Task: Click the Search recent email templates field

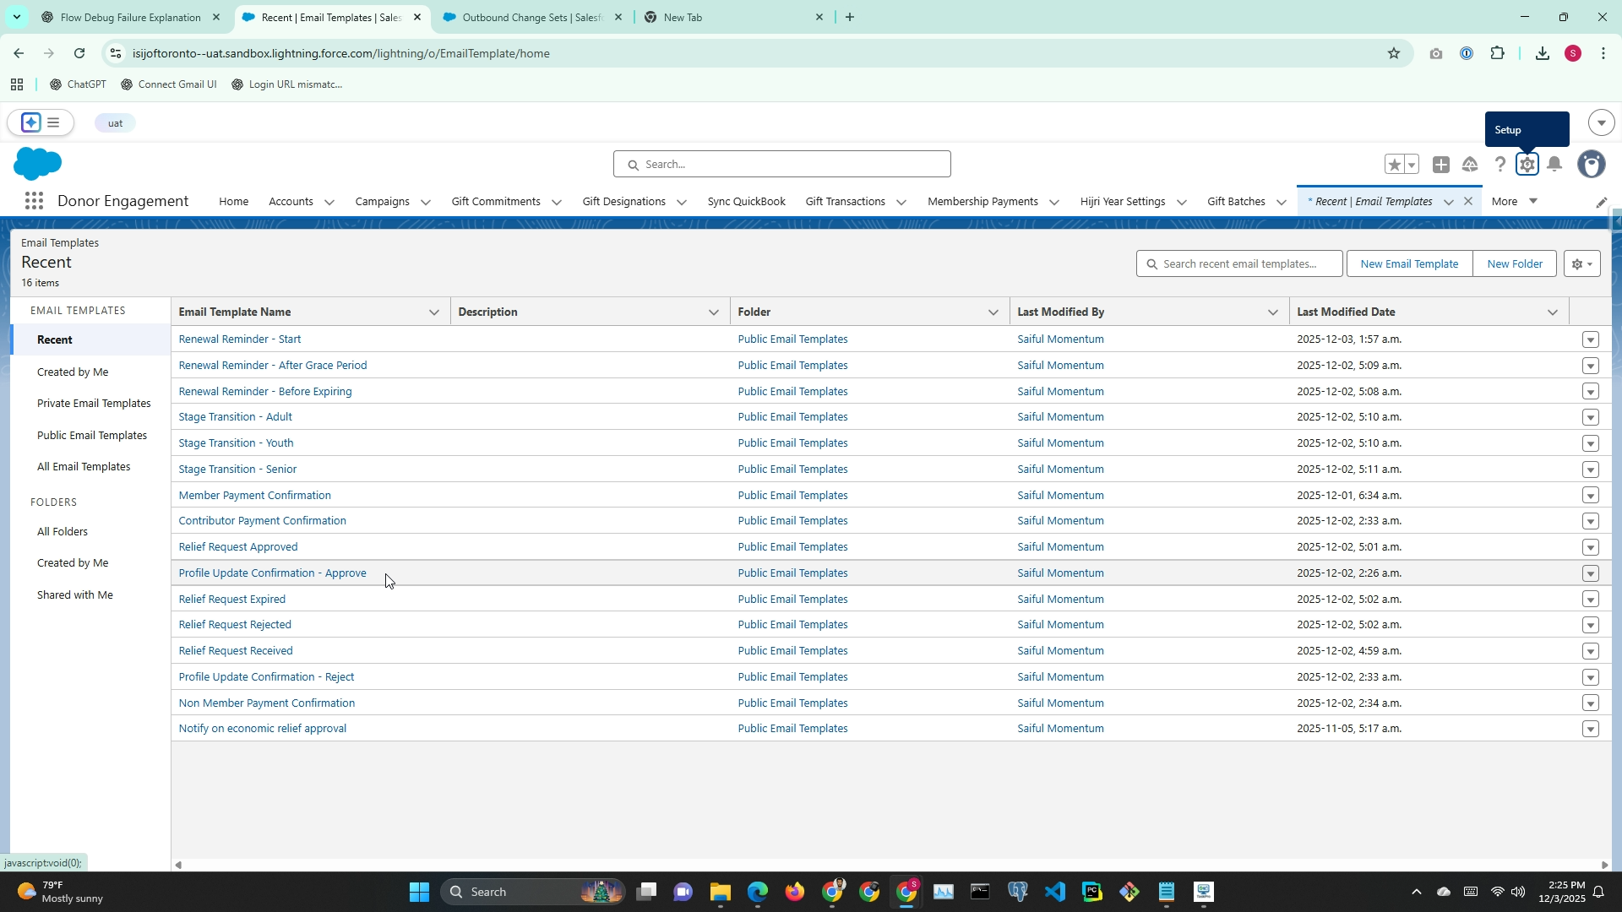Action: [x=1246, y=264]
